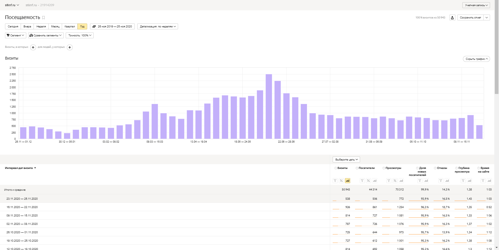
Task: Toggle percent display for Визиты column
Action: click(341, 181)
